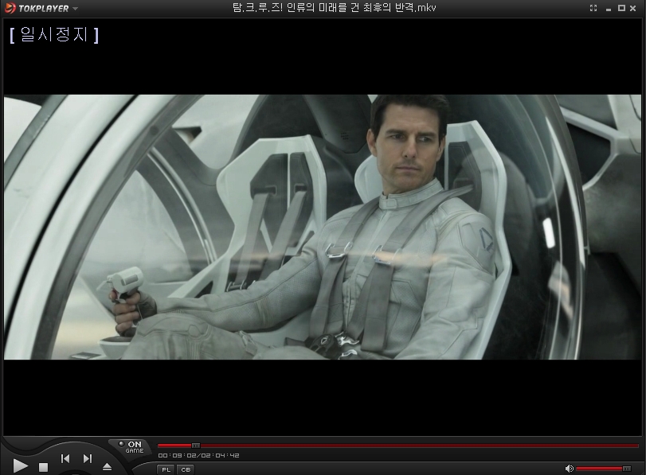The height and width of the screenshot is (475, 646).
Task: Open the TokPlayer main menu dropdown
Action: 76,9
